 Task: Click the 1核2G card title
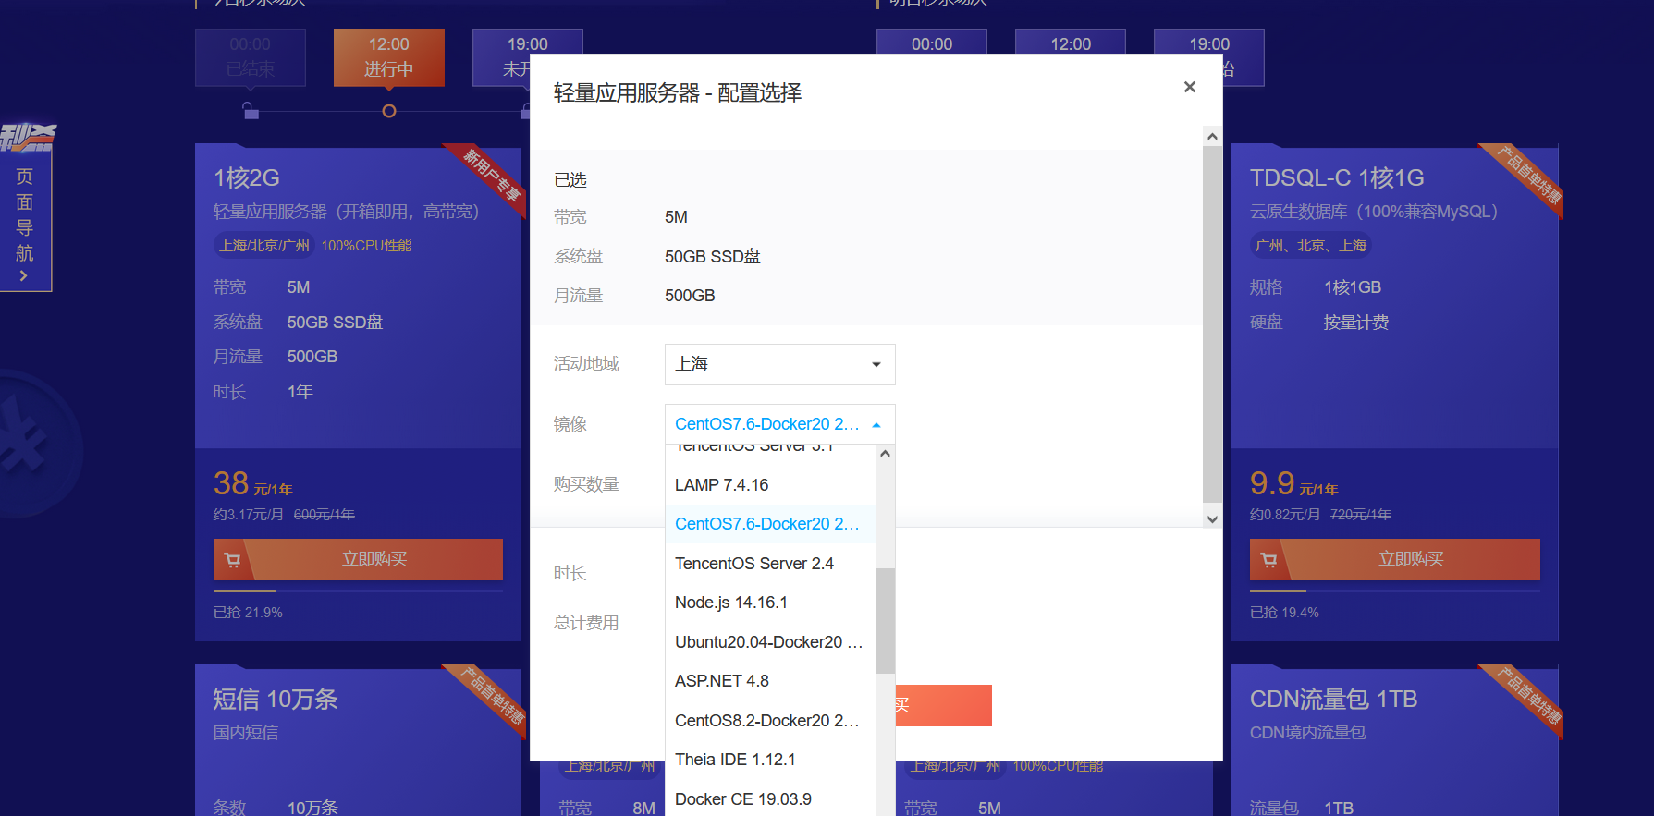point(247,177)
